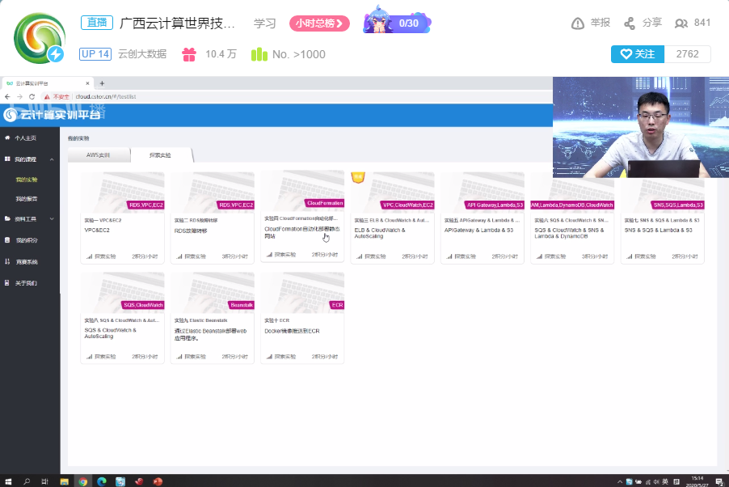This screenshot has height=487, width=729.
Task: Click the green ranking bars icon
Action: [x=259, y=54]
